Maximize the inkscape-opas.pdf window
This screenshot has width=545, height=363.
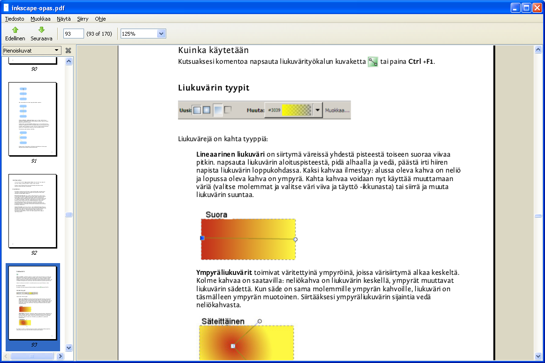coord(527,8)
